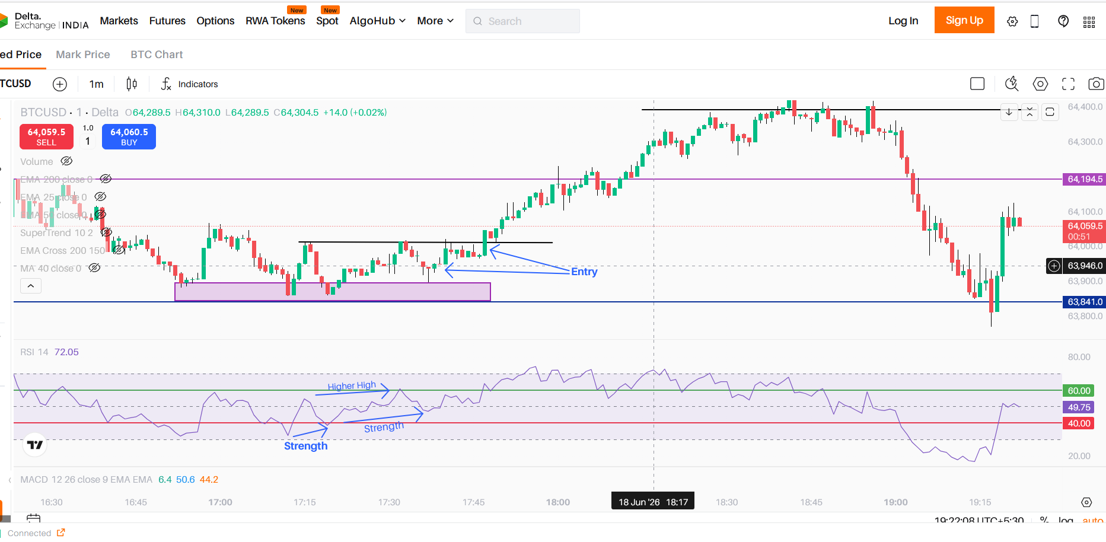Open the candlestick chart style icon

(132, 84)
